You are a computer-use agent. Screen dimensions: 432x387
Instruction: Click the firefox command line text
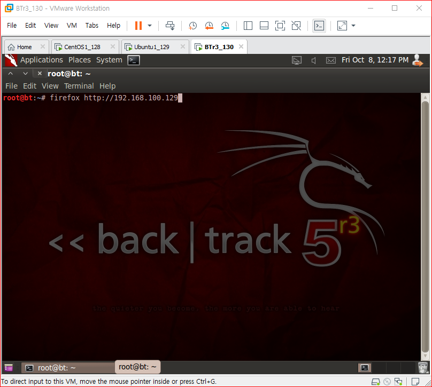coord(114,98)
